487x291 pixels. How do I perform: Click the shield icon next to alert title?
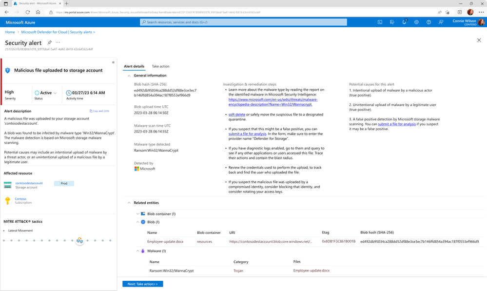click(8, 71)
